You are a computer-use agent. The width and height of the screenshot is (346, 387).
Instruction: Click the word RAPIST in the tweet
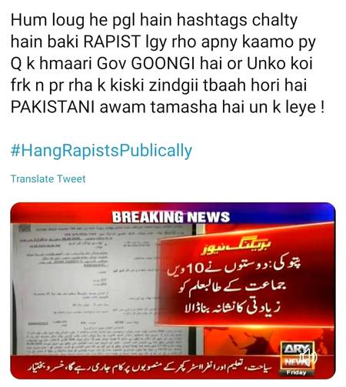pyautogui.click(x=112, y=42)
